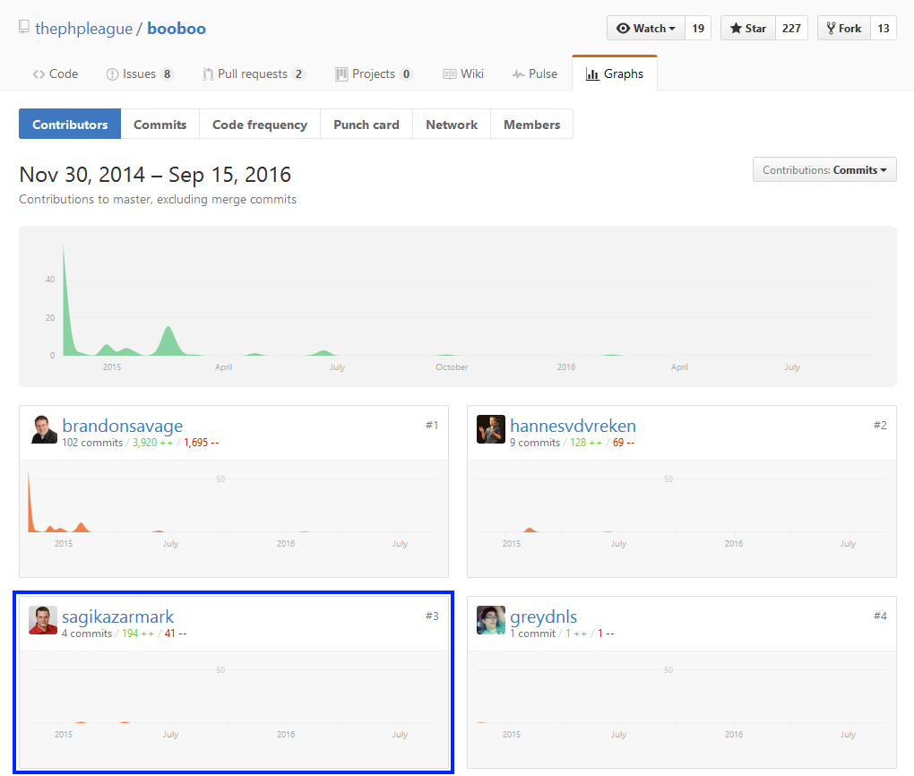Open brandonsavage avatar image
Viewport: 914px width, 776px height.
43,430
